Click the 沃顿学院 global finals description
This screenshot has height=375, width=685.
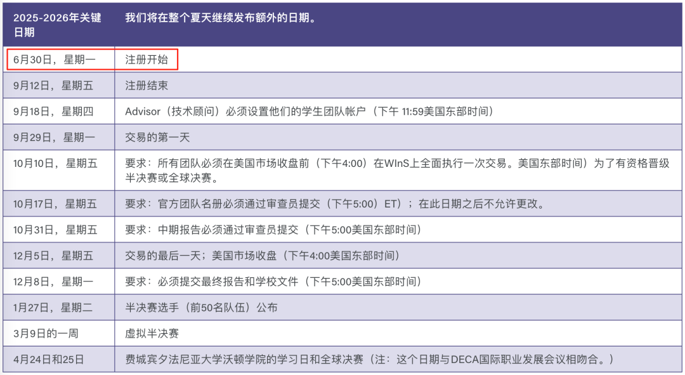370,359
